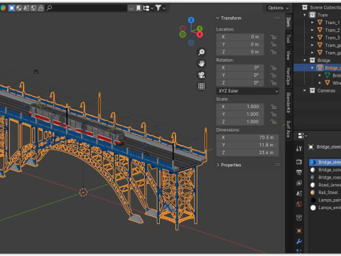Select Tram_2 in the outliner
This screenshot has width=341, height=256.
pyautogui.click(x=332, y=30)
